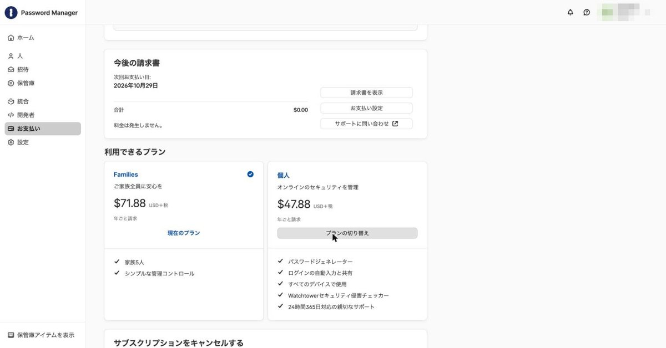Click the 24時間365日対応の親切なサポート feature line
666x348 pixels.
[331, 307]
